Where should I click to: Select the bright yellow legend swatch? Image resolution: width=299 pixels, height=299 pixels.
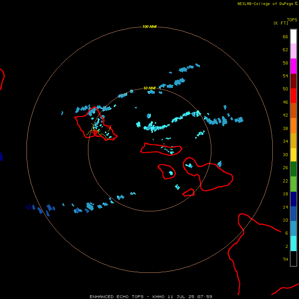293,155
